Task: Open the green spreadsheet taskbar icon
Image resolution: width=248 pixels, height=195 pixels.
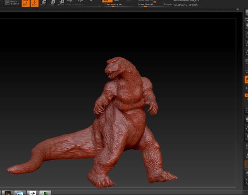Action: 45,193
